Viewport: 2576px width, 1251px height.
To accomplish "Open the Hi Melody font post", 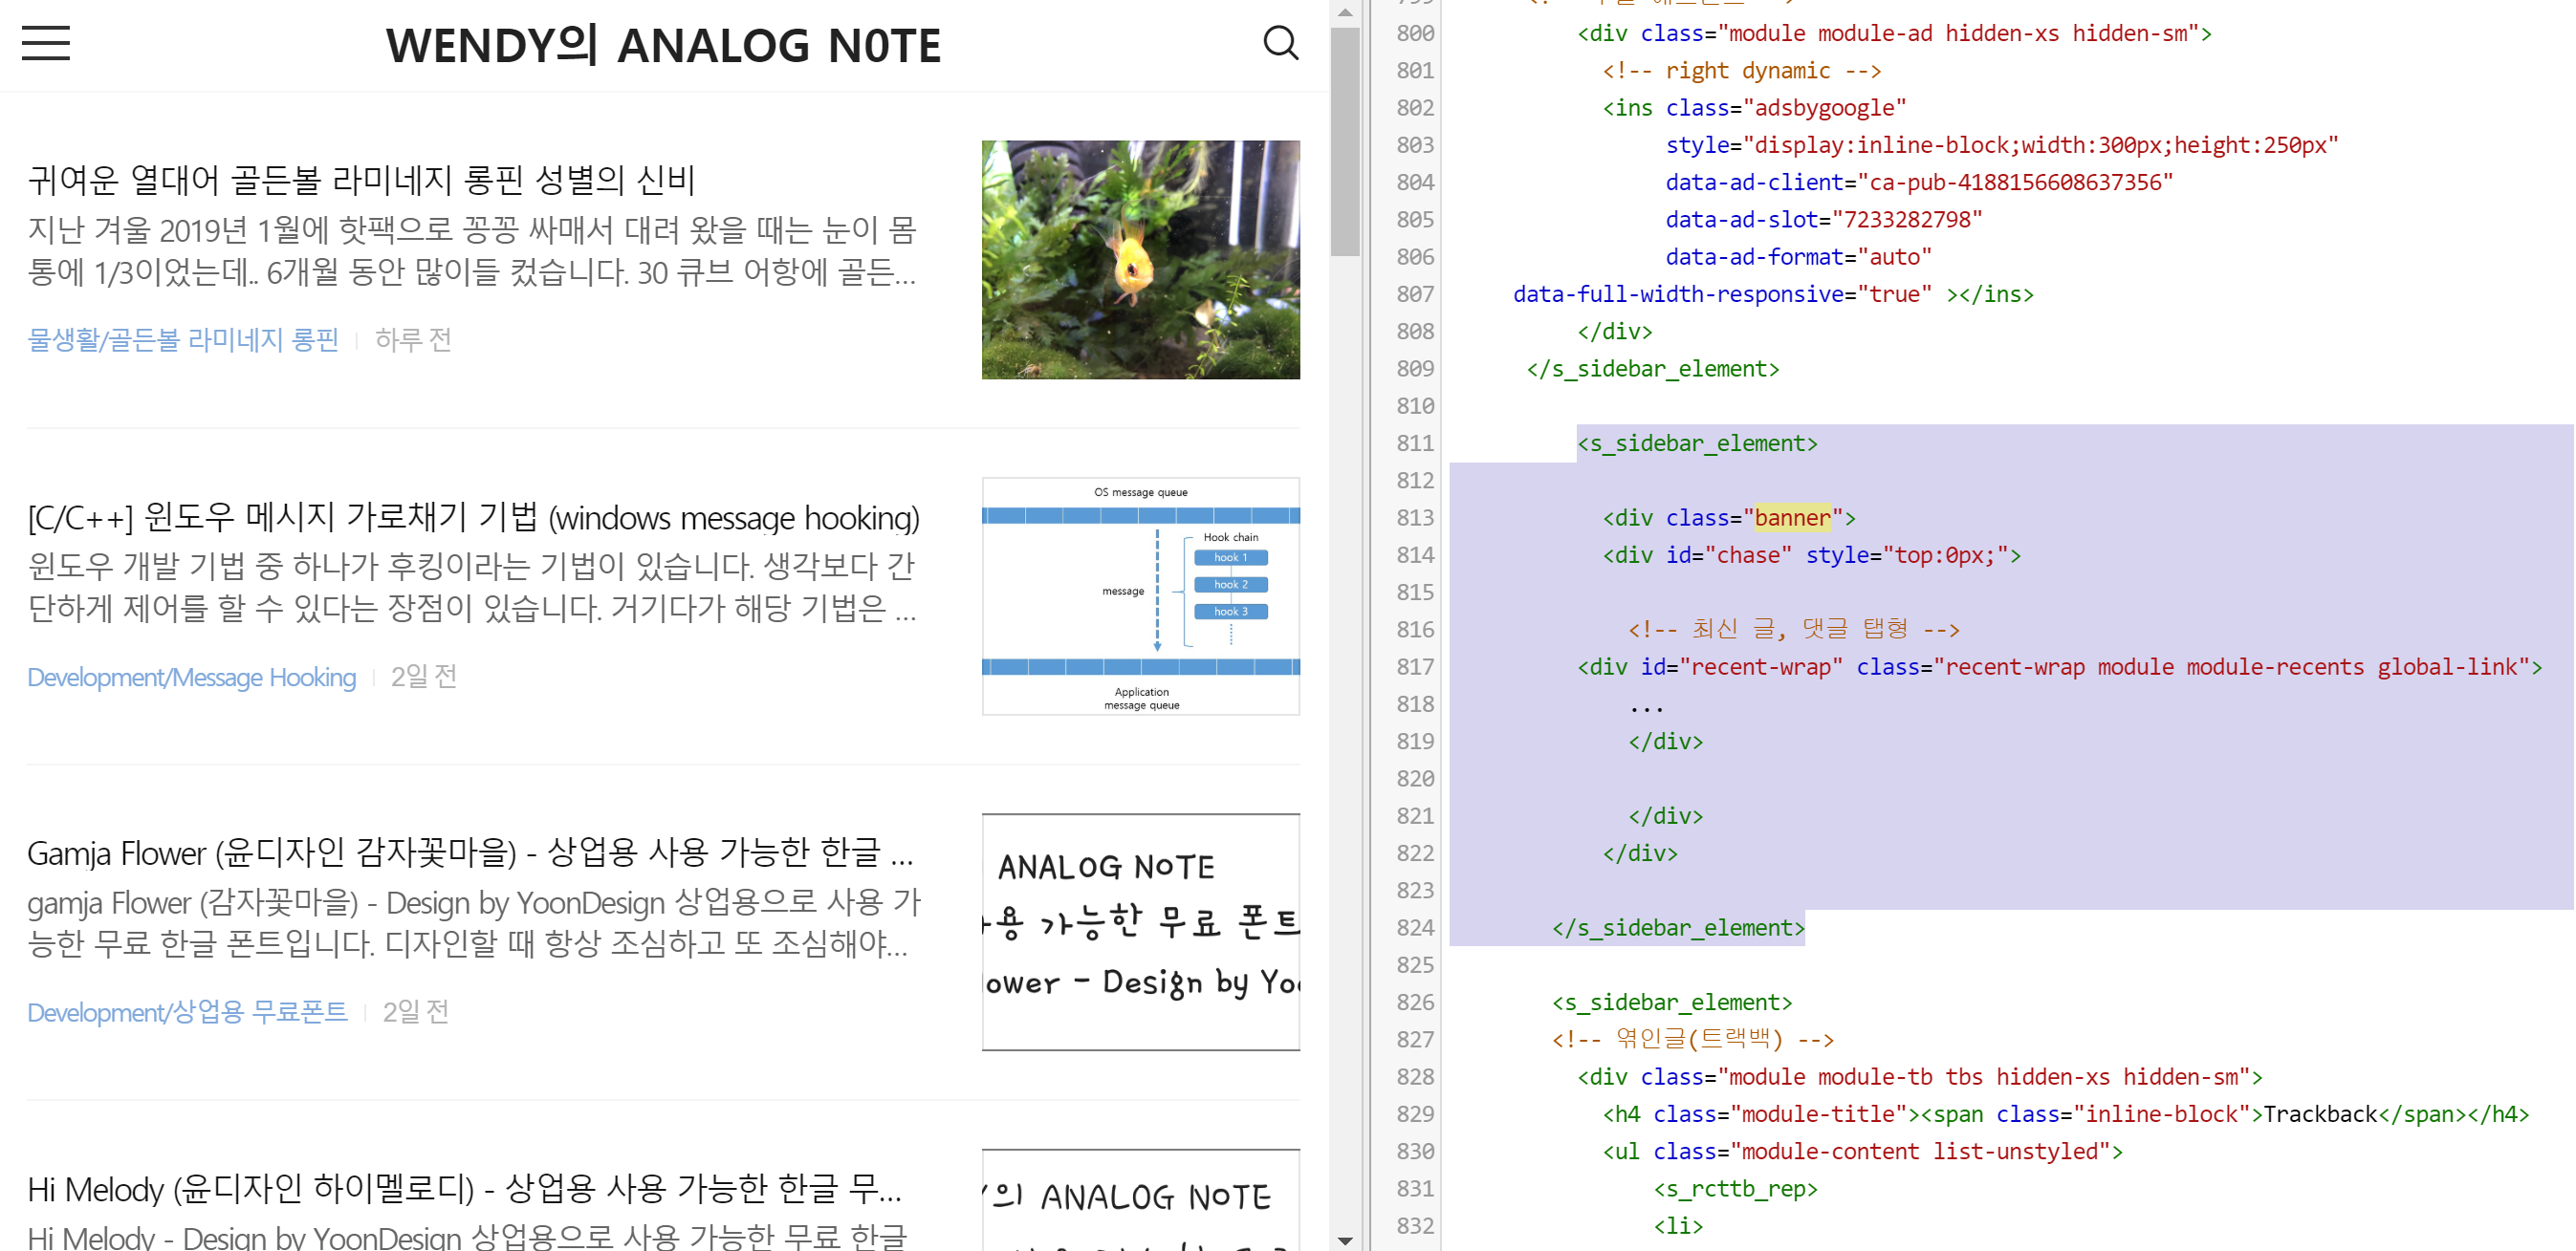I will [x=464, y=1189].
